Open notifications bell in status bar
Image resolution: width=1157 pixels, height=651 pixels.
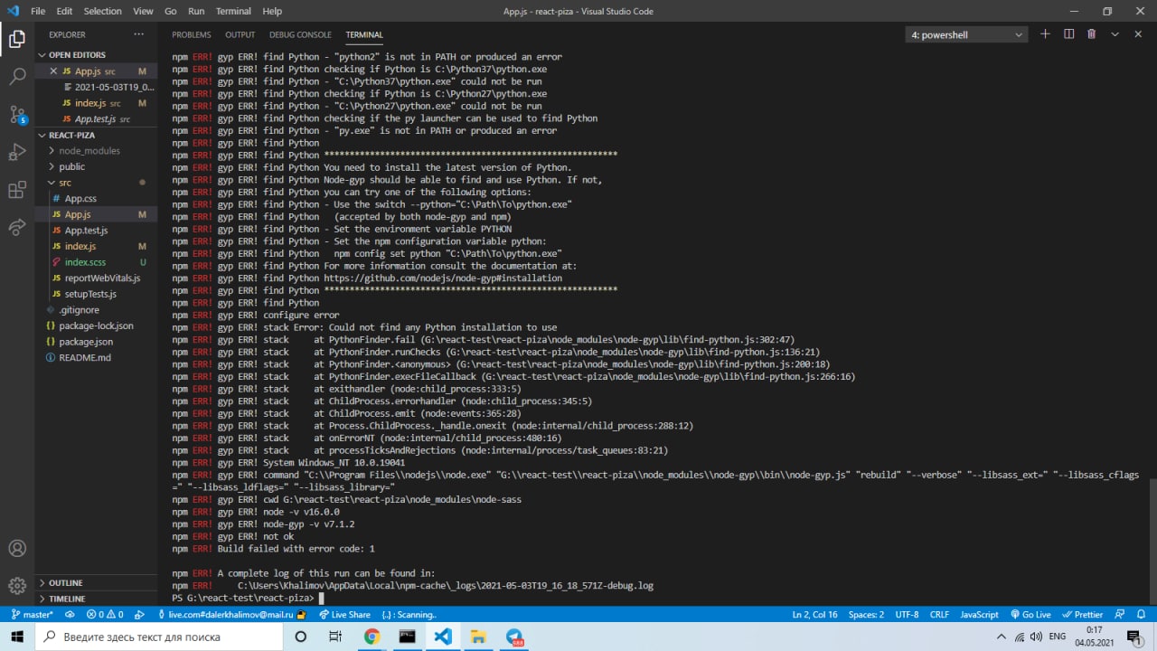(1142, 614)
